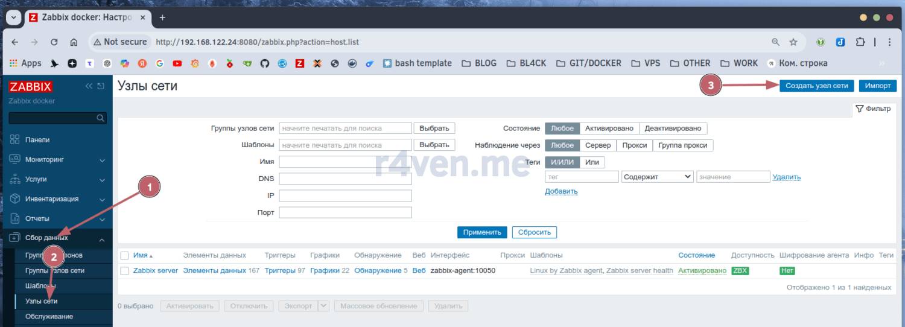This screenshot has width=905, height=327.
Task: Open the Содержит tag operator dropdown
Action: 657,177
